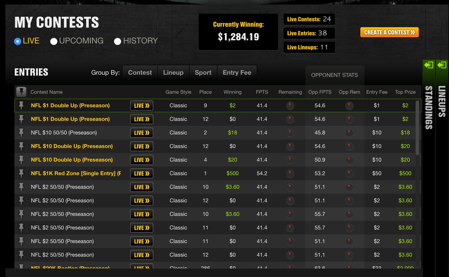Click the pin icon beside NFL $2 50/50
449x277 pixels.
tap(21, 187)
